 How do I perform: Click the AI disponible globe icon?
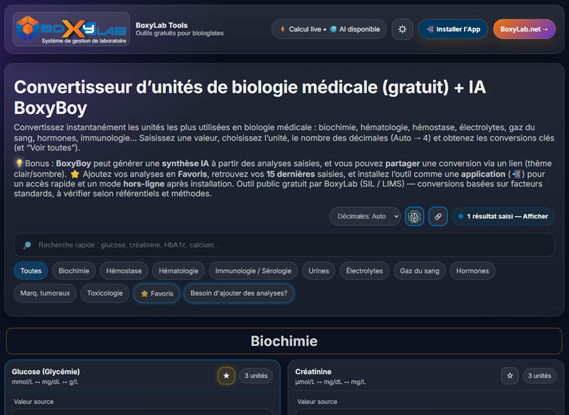pos(333,29)
